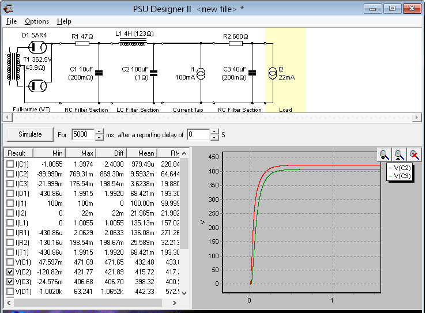Select the lower rectifier tube symbol
Viewport: 426px width, 313px height.
click(37, 86)
